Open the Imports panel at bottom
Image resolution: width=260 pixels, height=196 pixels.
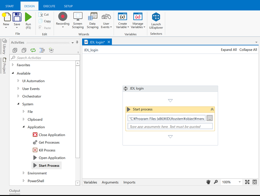tap(129, 182)
